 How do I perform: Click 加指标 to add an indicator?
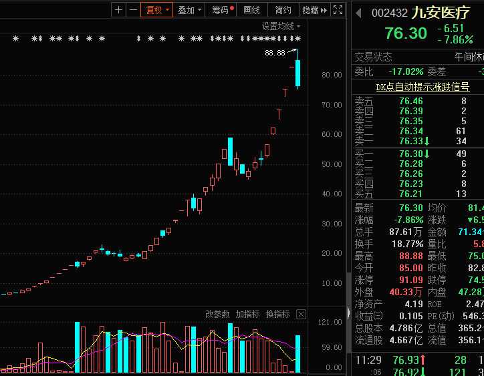coord(247,314)
